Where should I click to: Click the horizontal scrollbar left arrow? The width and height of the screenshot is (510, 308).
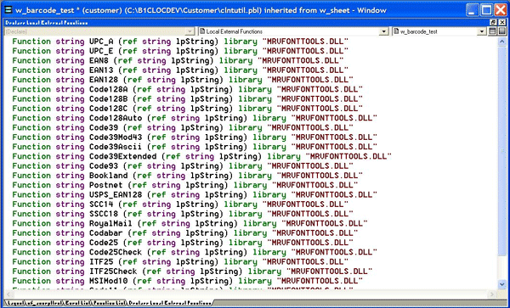click(x=8, y=294)
